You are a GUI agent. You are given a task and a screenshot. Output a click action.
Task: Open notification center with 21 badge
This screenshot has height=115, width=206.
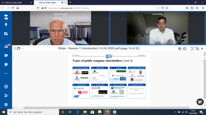[x=202, y=112]
